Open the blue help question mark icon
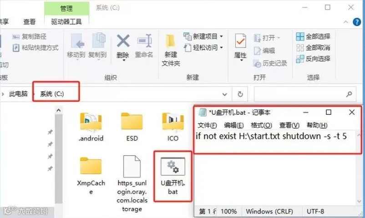This screenshot has width=365, height=218. (357, 22)
